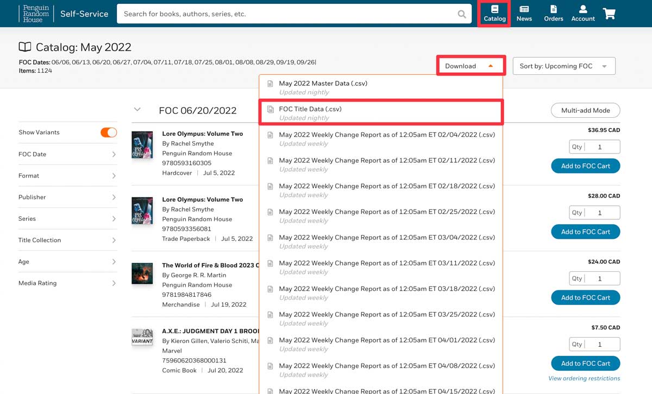Add $36.95 Lore Olympus hardcover to FOC Cart
652x394 pixels.
click(586, 166)
